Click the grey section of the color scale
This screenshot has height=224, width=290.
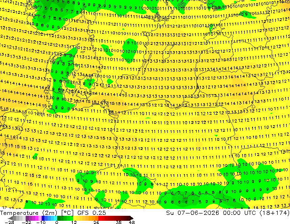[x=17, y=218]
